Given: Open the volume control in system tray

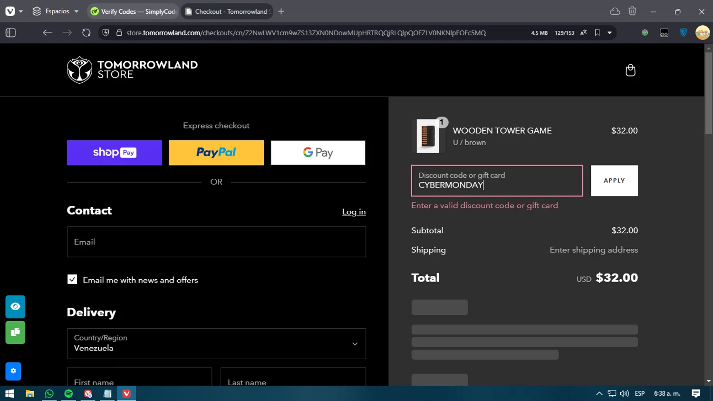Looking at the screenshot, I should tap(624, 393).
